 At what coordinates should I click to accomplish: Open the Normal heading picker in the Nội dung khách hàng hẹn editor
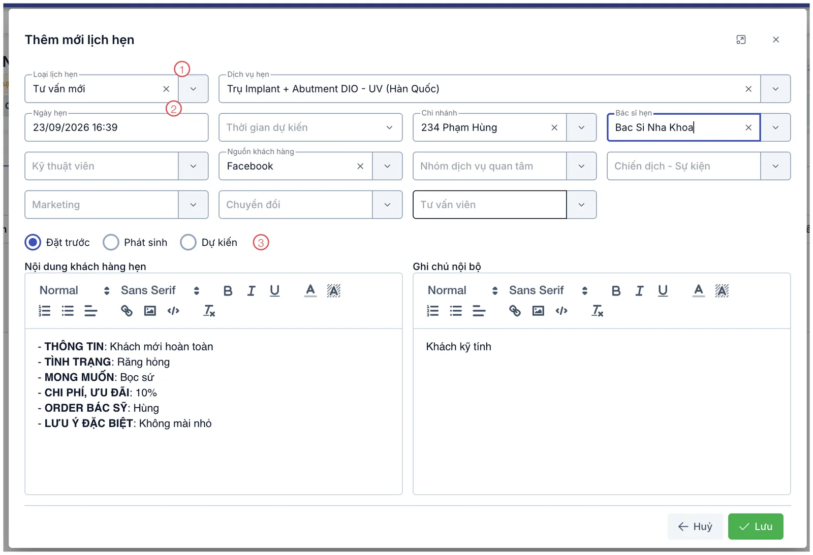point(74,290)
